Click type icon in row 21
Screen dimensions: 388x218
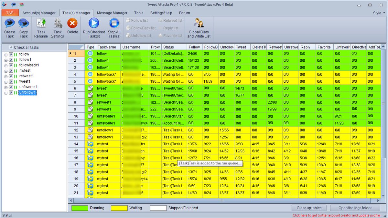[91, 192]
